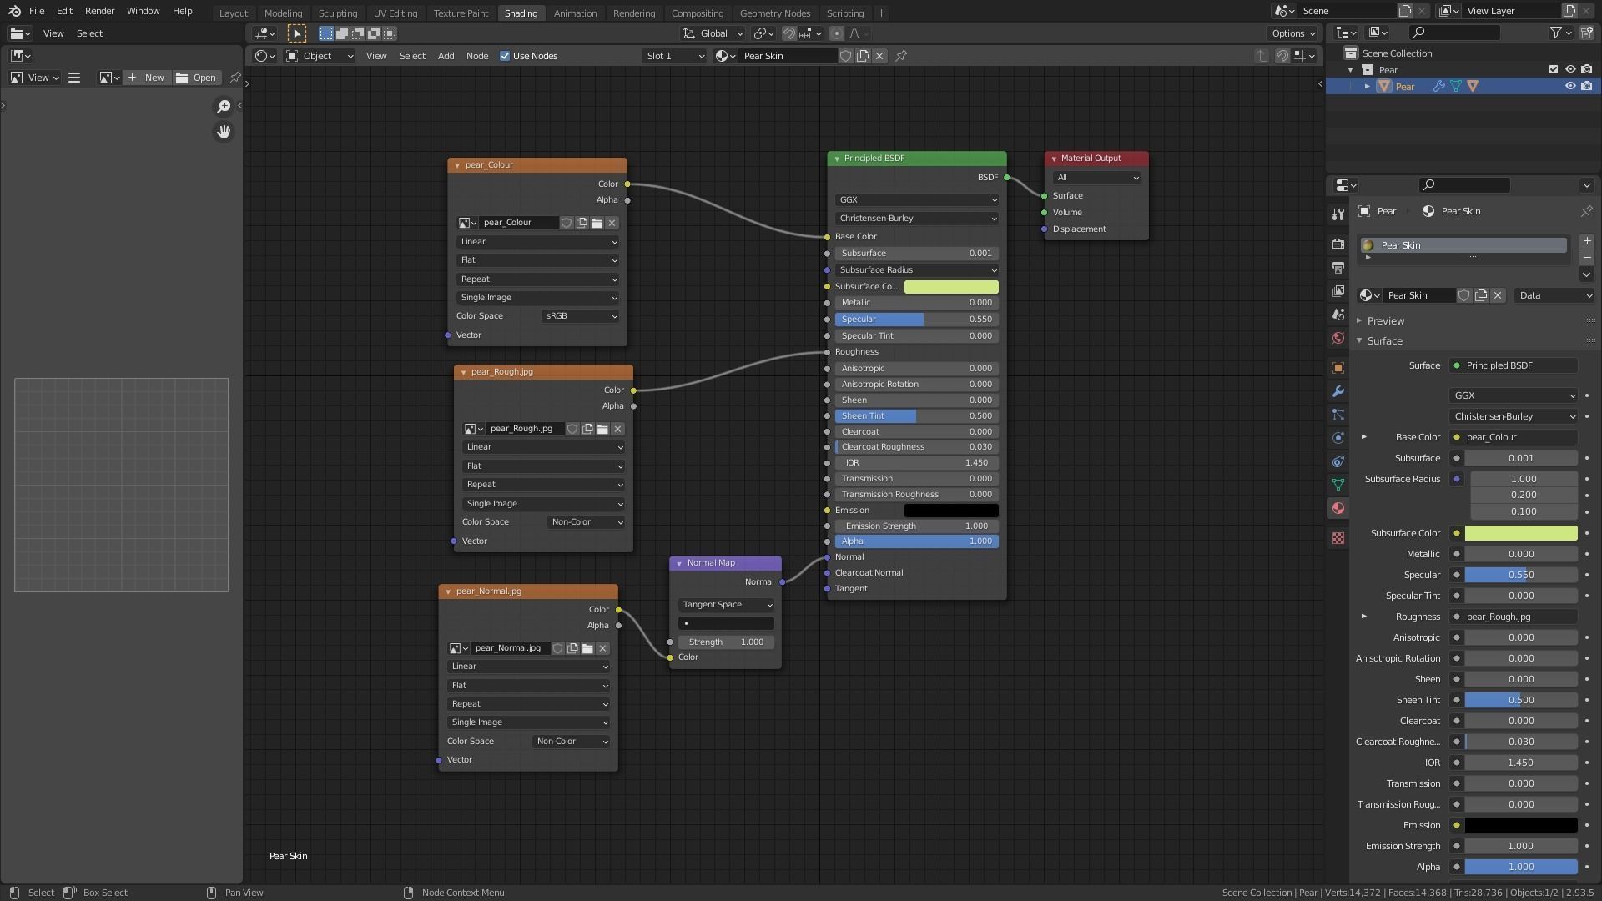Open Color Space dropdown on pear_Colour node
Screen dimensions: 1602x901
coord(580,316)
